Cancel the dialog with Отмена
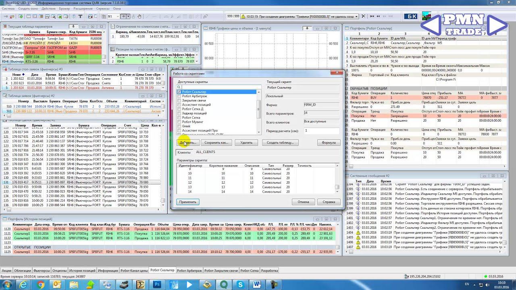Screen dimensions: 516x290 304,202
